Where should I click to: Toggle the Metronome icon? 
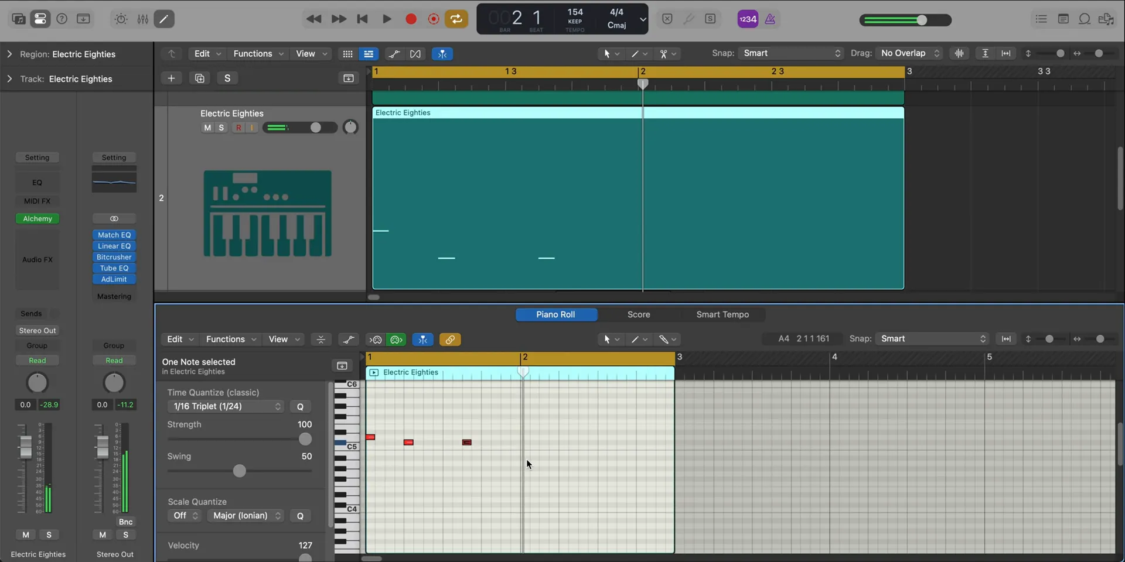point(770,19)
